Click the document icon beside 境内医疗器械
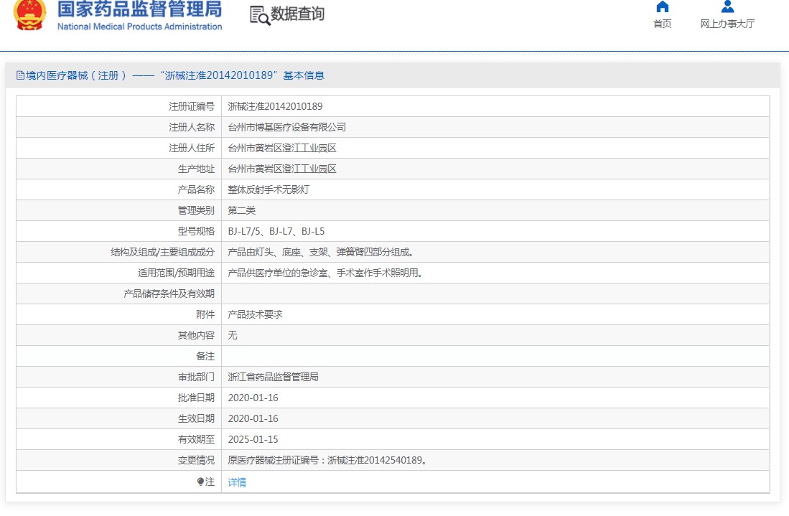This screenshot has width=789, height=516. (x=20, y=75)
